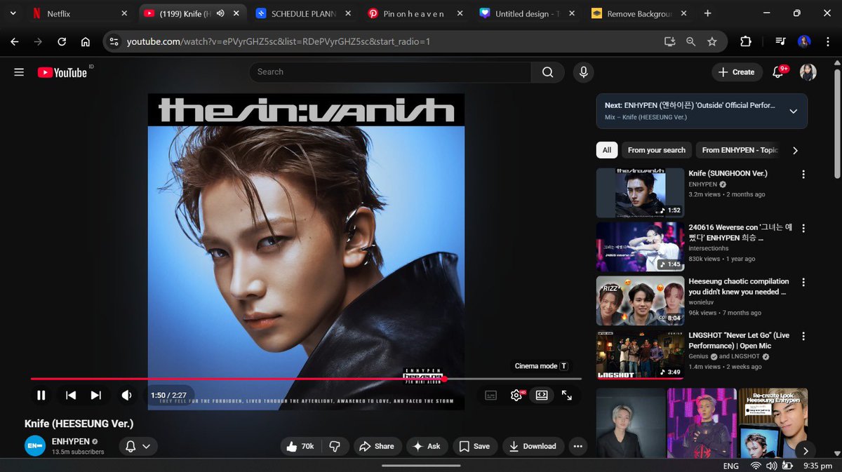Toggle subtitles/closed captions
The width and height of the screenshot is (842, 472).
coord(491,396)
